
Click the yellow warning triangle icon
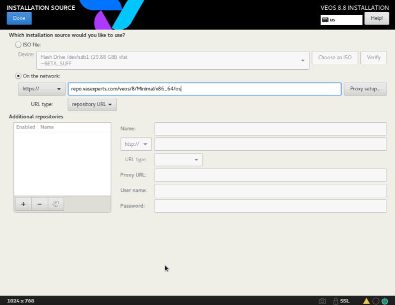tap(366, 301)
